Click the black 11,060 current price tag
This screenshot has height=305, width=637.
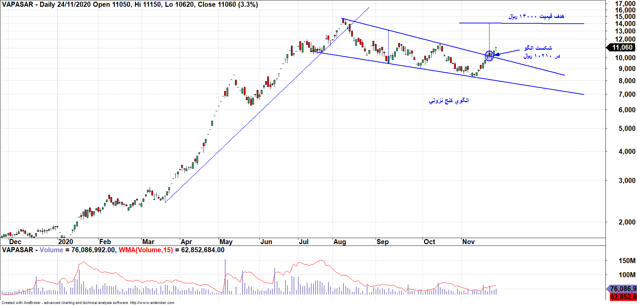click(622, 48)
